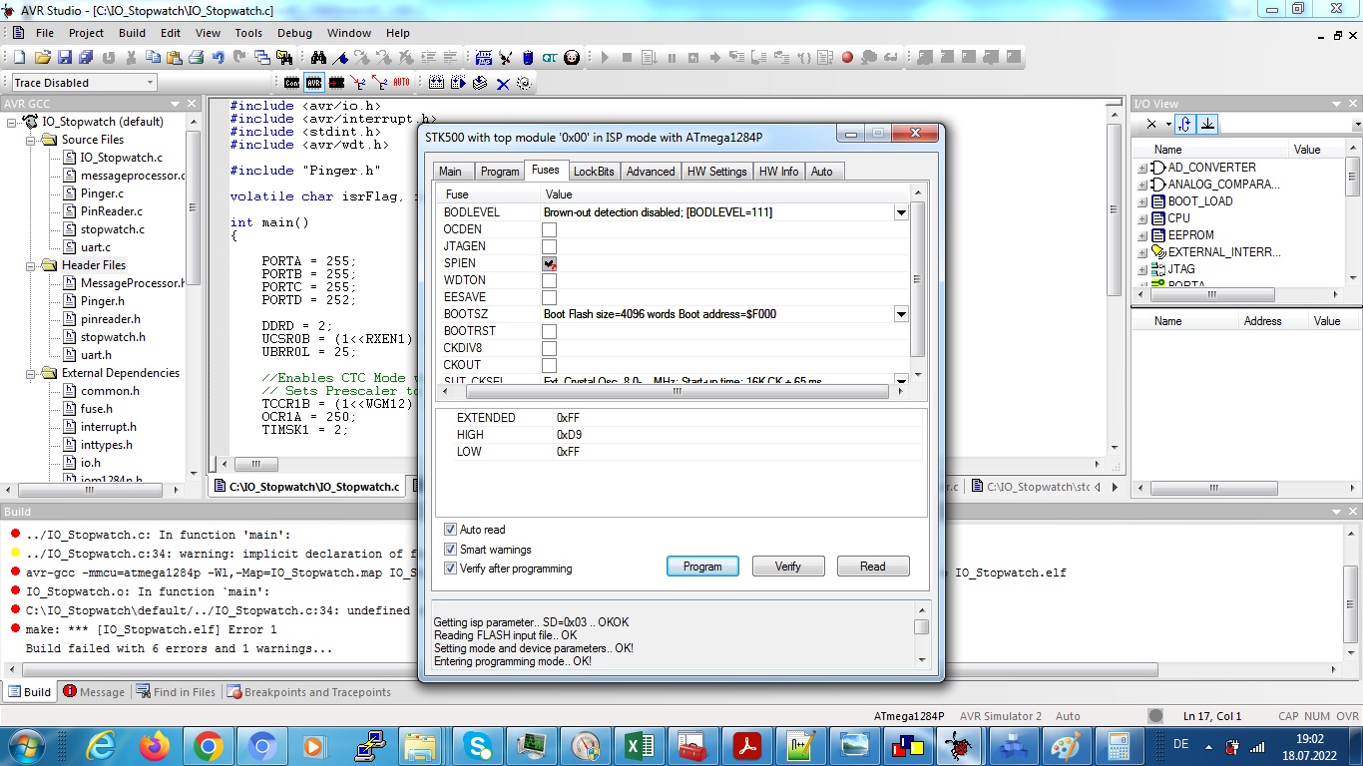
Task: Expand BOOT_LOAD in I/O View
Action: coord(1141,201)
